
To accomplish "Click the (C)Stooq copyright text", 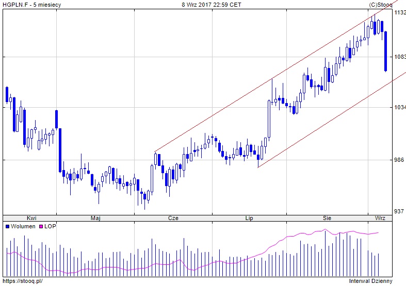I will 381,5.
